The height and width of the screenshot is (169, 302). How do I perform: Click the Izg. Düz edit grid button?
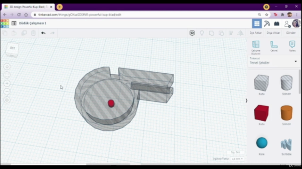[x=235, y=152]
